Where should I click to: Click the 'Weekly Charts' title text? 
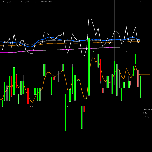coord(8,2)
